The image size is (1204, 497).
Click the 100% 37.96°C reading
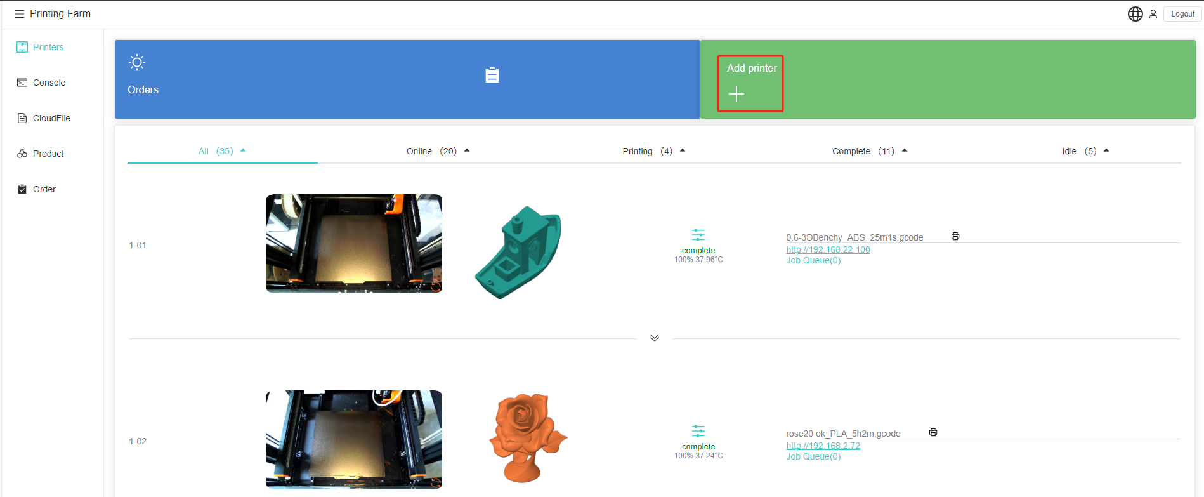tap(698, 260)
